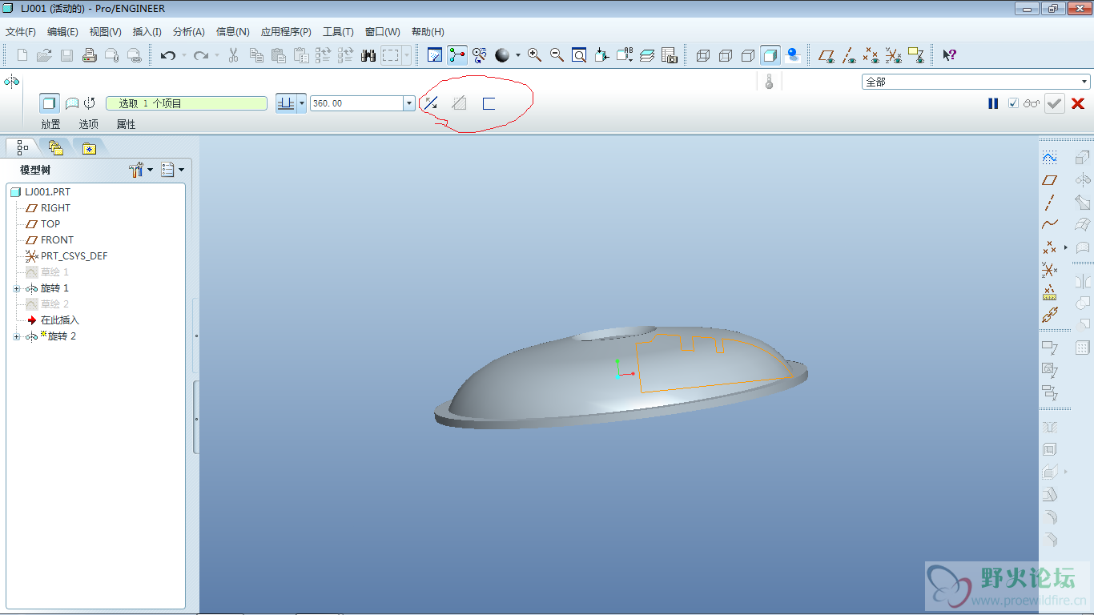
Task: Open the layers tool
Action: pos(647,55)
